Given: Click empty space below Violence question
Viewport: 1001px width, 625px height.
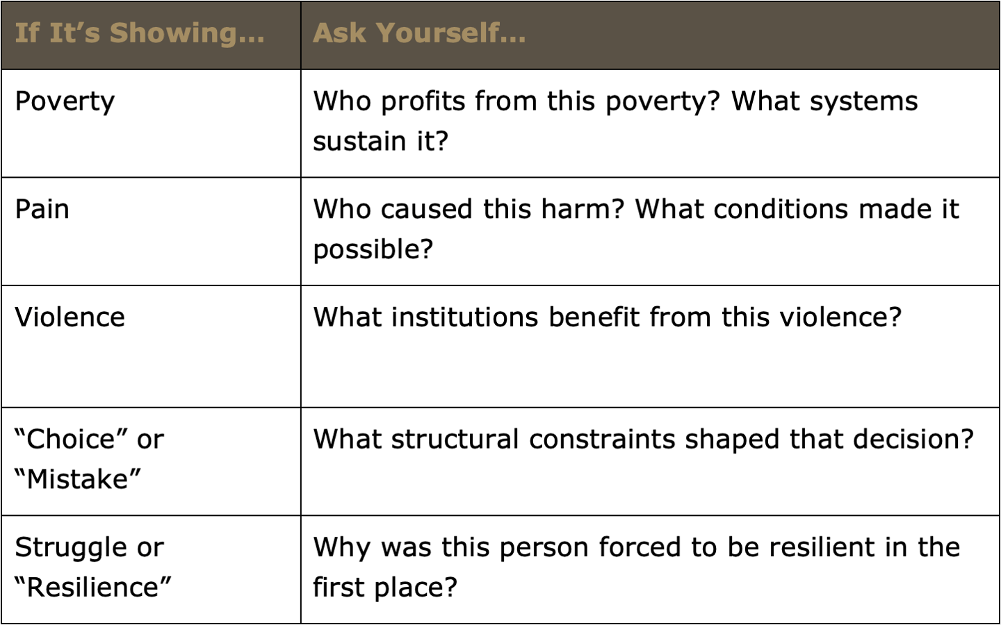Looking at the screenshot, I should (650, 372).
